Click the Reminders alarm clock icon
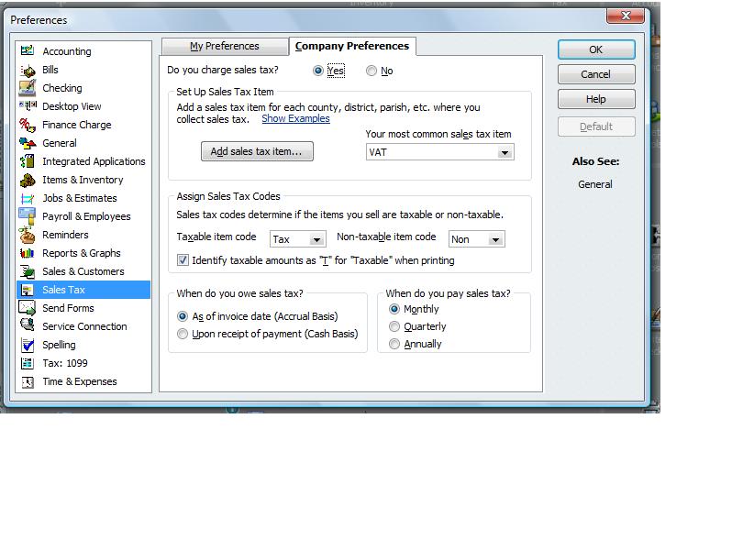The image size is (732, 540). (28, 235)
